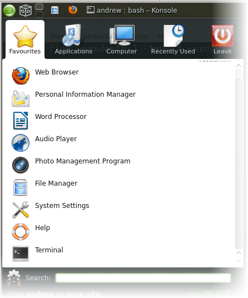248x298 pixels.
Task: Click the mail icon for Personal Information Manager
Action: click(21, 98)
